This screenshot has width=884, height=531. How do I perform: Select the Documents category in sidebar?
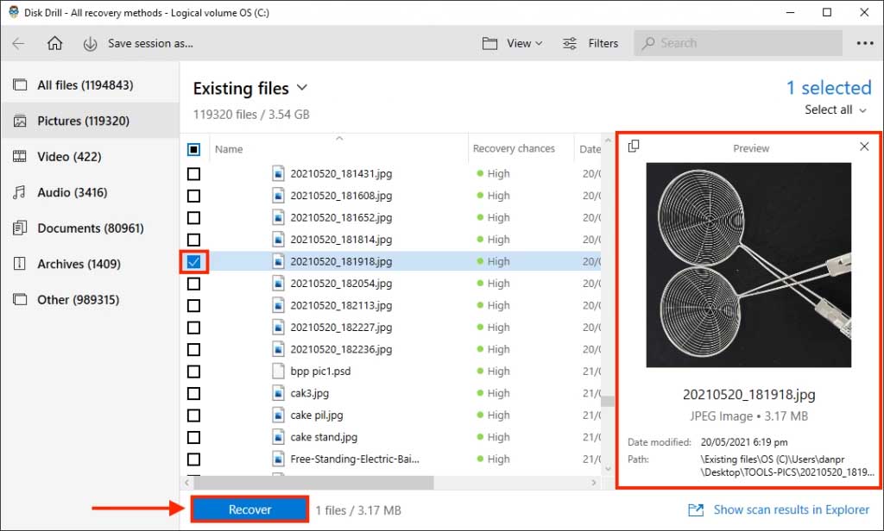coord(90,228)
